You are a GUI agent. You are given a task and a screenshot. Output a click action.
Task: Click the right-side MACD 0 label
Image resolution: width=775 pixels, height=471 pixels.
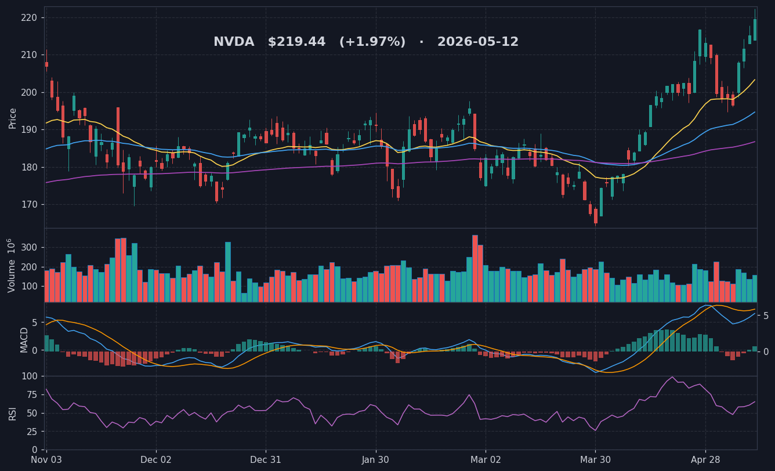pyautogui.click(x=766, y=352)
